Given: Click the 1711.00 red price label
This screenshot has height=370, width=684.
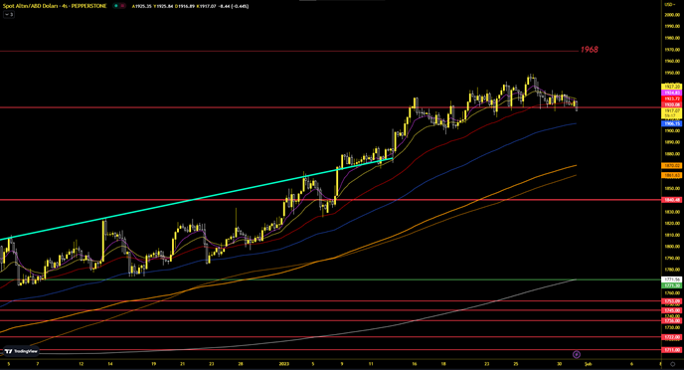Looking at the screenshot, I should point(672,350).
